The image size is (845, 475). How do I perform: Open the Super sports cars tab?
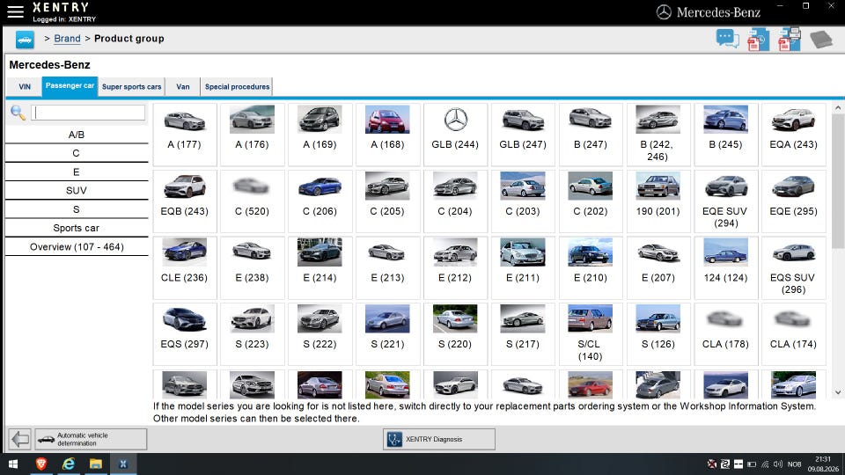(x=131, y=87)
